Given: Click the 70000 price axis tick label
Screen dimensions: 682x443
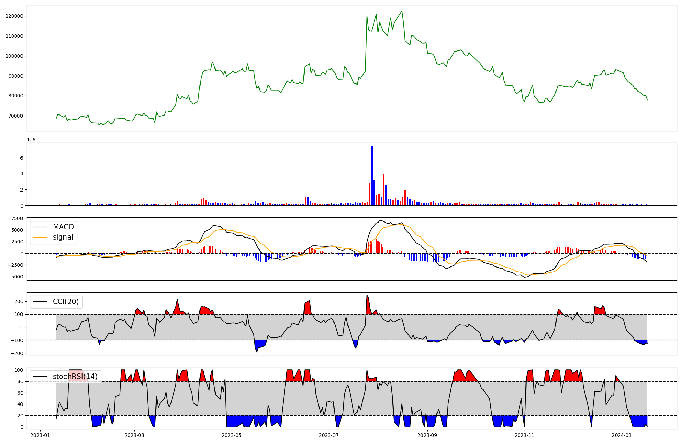Looking at the screenshot, I should coord(16,116).
